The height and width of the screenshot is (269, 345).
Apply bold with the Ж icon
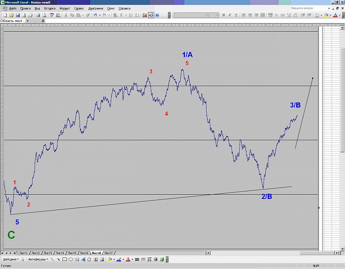click(x=224, y=15)
